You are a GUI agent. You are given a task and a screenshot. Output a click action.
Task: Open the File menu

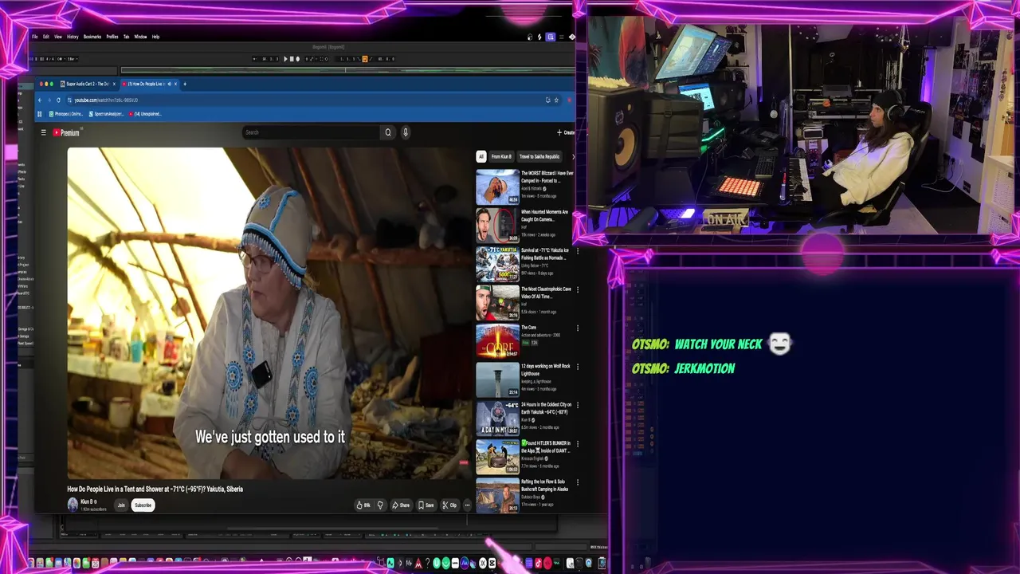pyautogui.click(x=34, y=37)
